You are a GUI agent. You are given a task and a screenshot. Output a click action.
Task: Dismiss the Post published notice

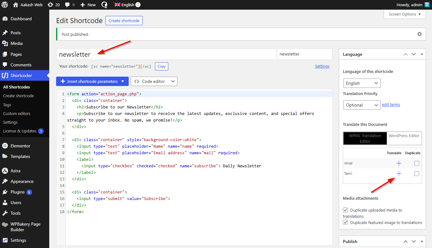(420, 34)
